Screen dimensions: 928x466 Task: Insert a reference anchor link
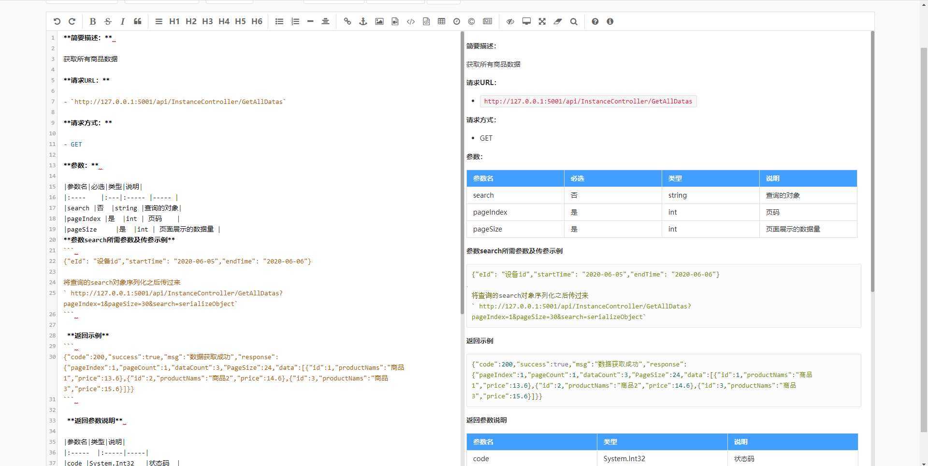click(363, 21)
